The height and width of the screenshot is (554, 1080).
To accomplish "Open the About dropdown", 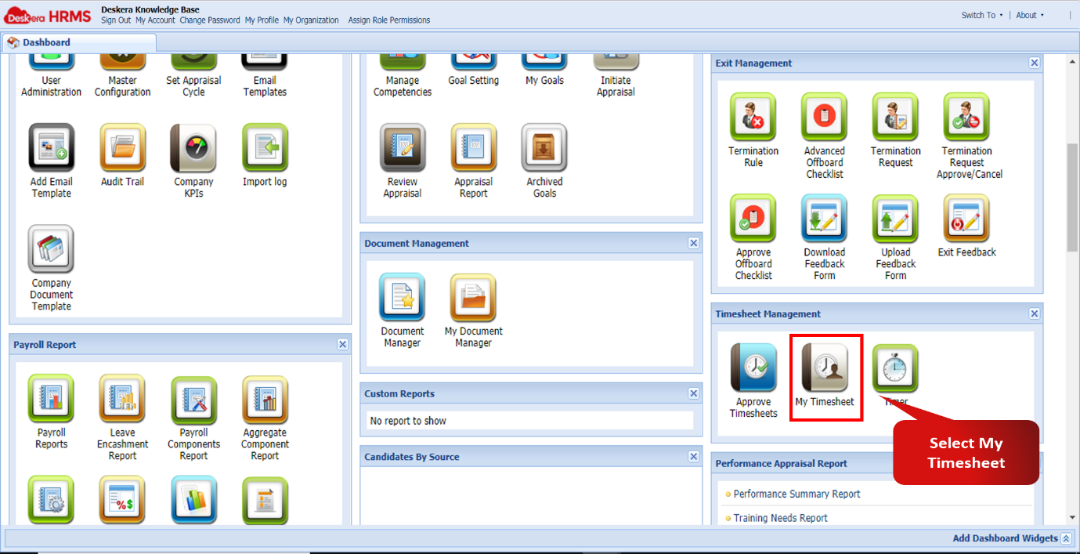I will tap(1028, 14).
